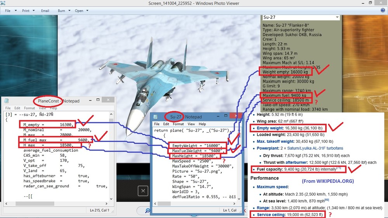
Task: Open Edit menu in PlaneConst Notepad
Action: click(x=17, y=108)
